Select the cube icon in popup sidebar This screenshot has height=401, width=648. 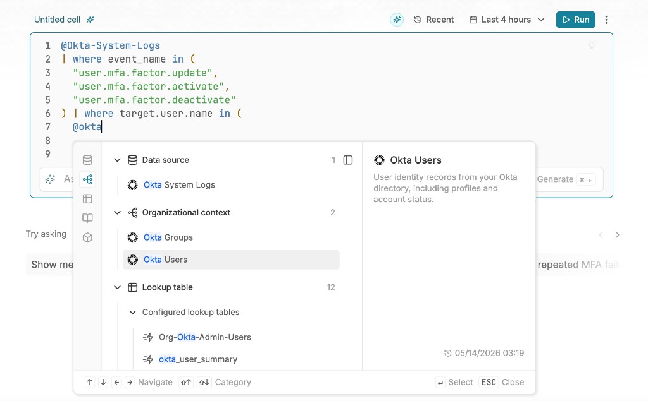pyautogui.click(x=87, y=237)
